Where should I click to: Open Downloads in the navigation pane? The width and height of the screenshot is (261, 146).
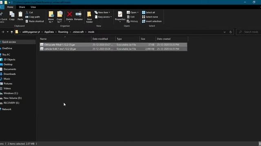(x=10, y=74)
